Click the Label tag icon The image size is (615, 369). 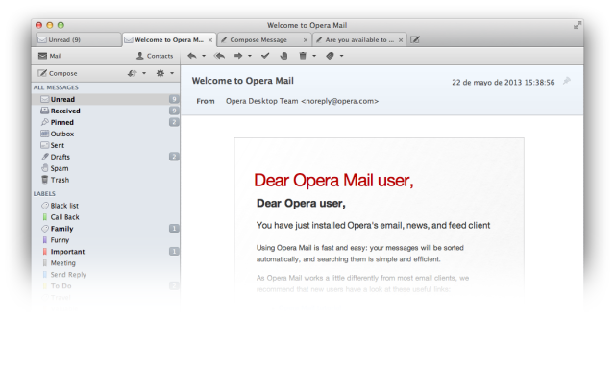click(330, 56)
